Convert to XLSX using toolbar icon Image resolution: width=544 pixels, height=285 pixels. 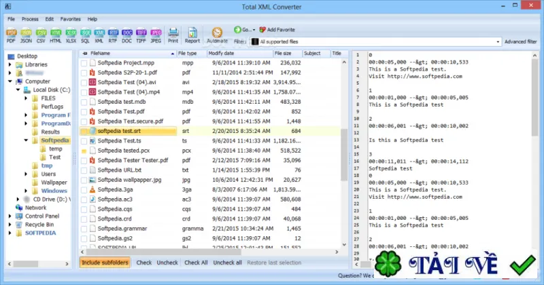click(71, 36)
